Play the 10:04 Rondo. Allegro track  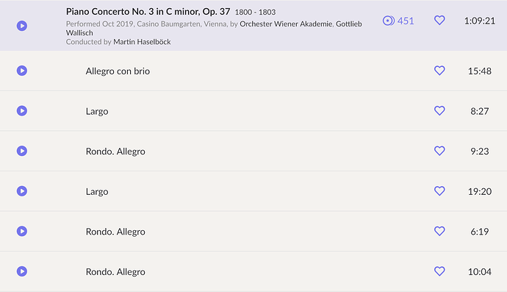click(22, 271)
